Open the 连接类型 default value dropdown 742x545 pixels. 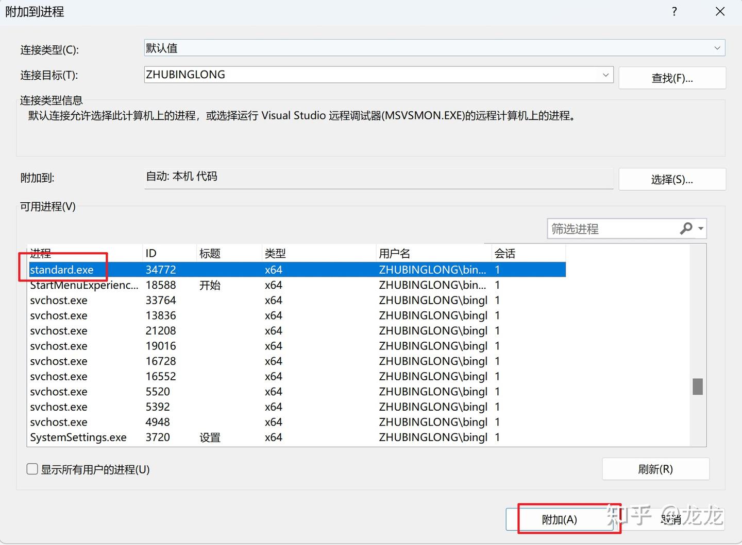point(718,48)
